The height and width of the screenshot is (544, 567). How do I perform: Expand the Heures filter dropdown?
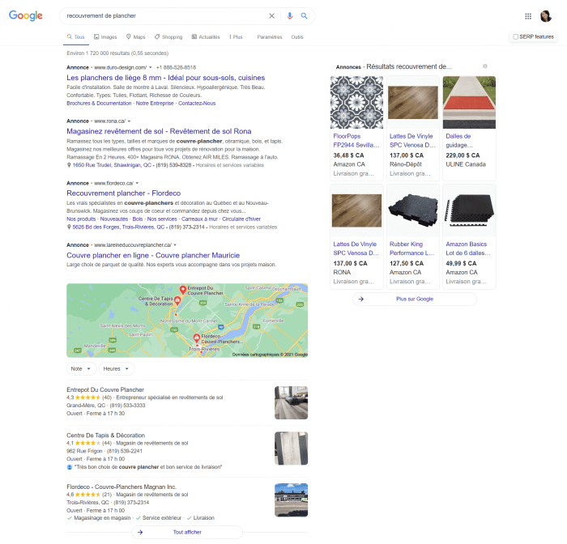pyautogui.click(x=117, y=368)
